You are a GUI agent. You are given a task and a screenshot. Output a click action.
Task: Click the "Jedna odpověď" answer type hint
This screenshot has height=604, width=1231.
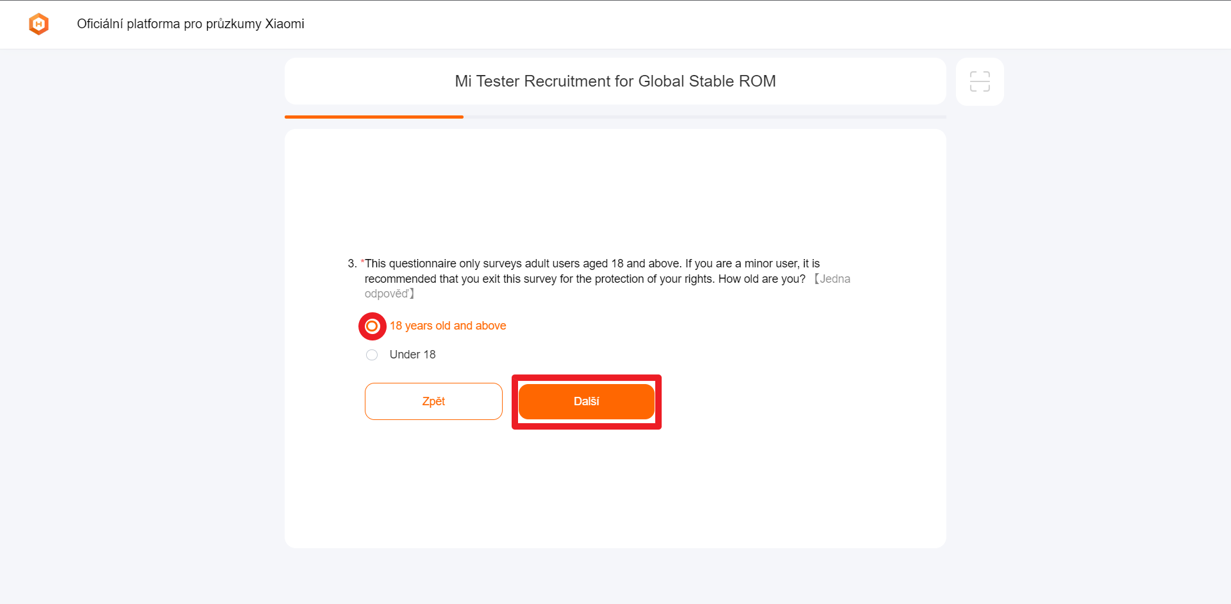click(834, 279)
